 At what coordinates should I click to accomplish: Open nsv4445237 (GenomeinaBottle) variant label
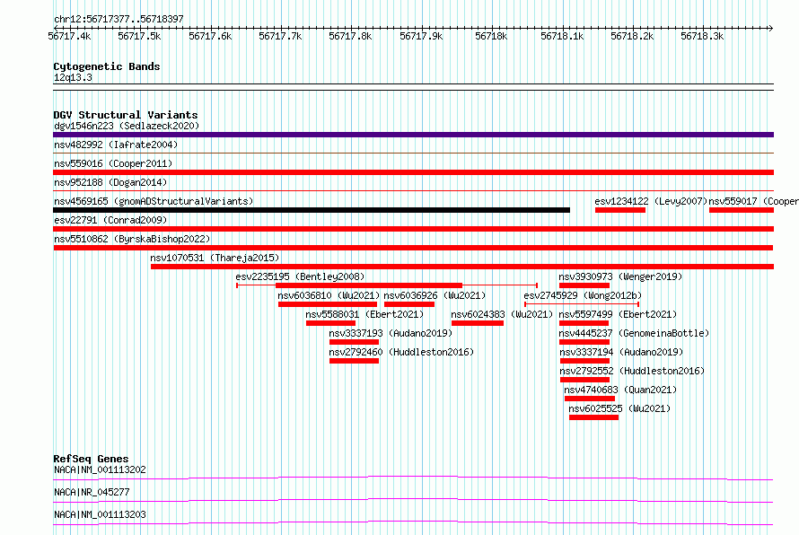(634, 333)
